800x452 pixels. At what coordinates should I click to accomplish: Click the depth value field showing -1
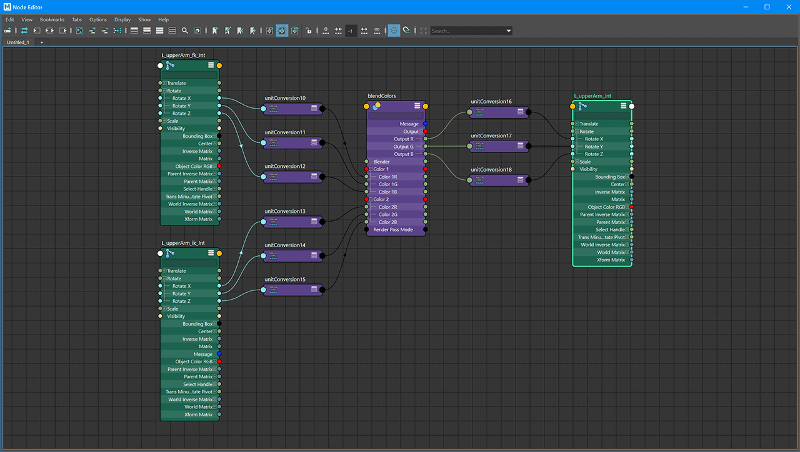[351, 31]
